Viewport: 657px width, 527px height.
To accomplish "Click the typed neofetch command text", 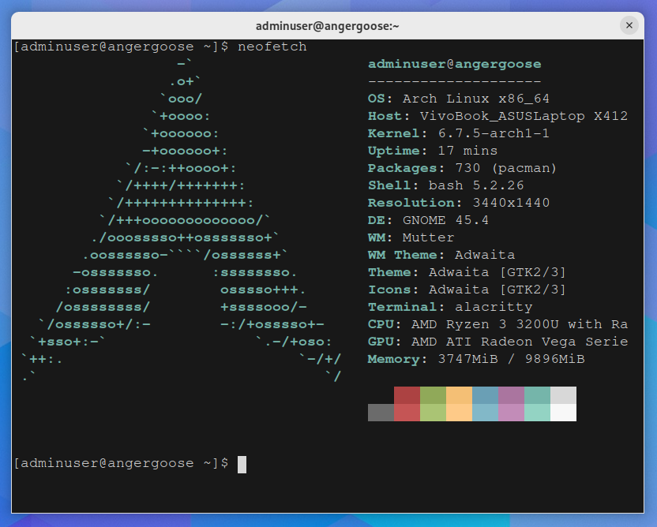I will [272, 47].
